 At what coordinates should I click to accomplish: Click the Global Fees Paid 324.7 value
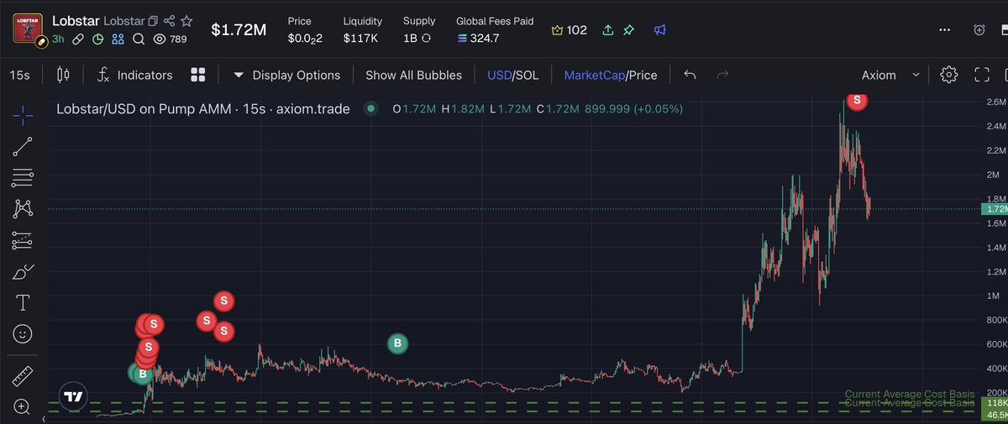(x=479, y=39)
